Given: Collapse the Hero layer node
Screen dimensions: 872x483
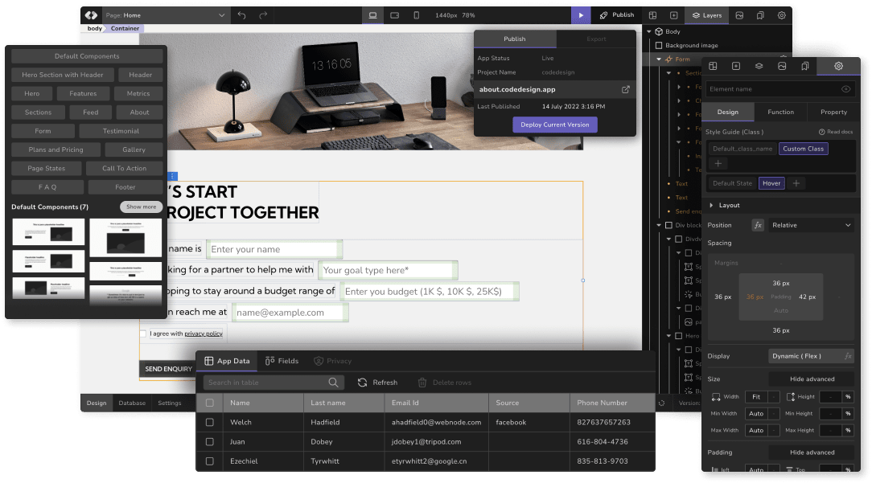Looking at the screenshot, I should (x=669, y=336).
